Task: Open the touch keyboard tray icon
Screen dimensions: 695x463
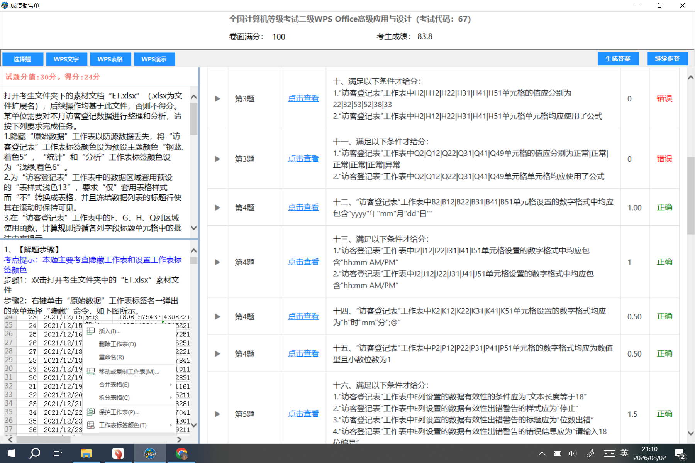Action: pyautogui.click(x=609, y=453)
